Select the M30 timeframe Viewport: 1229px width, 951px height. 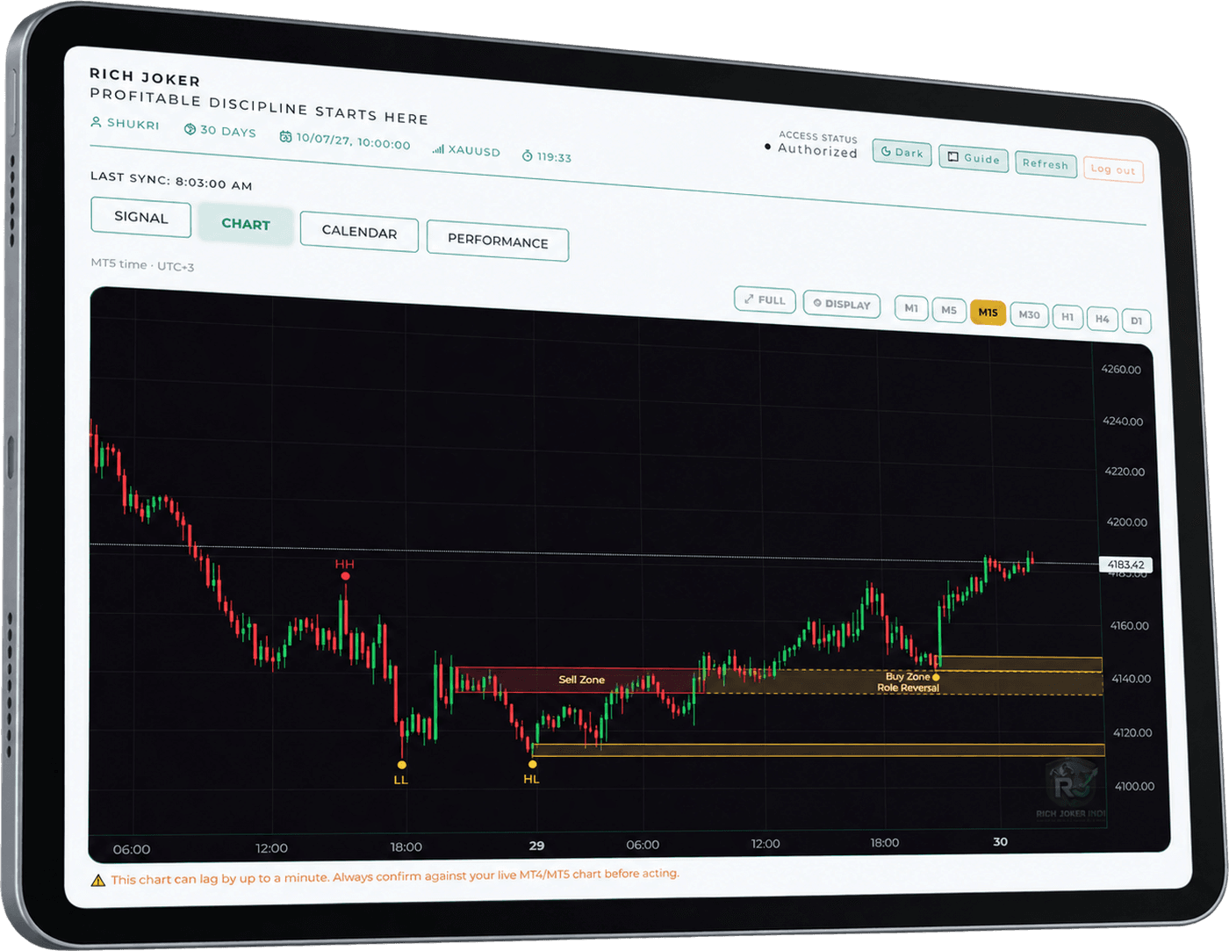click(x=1029, y=314)
